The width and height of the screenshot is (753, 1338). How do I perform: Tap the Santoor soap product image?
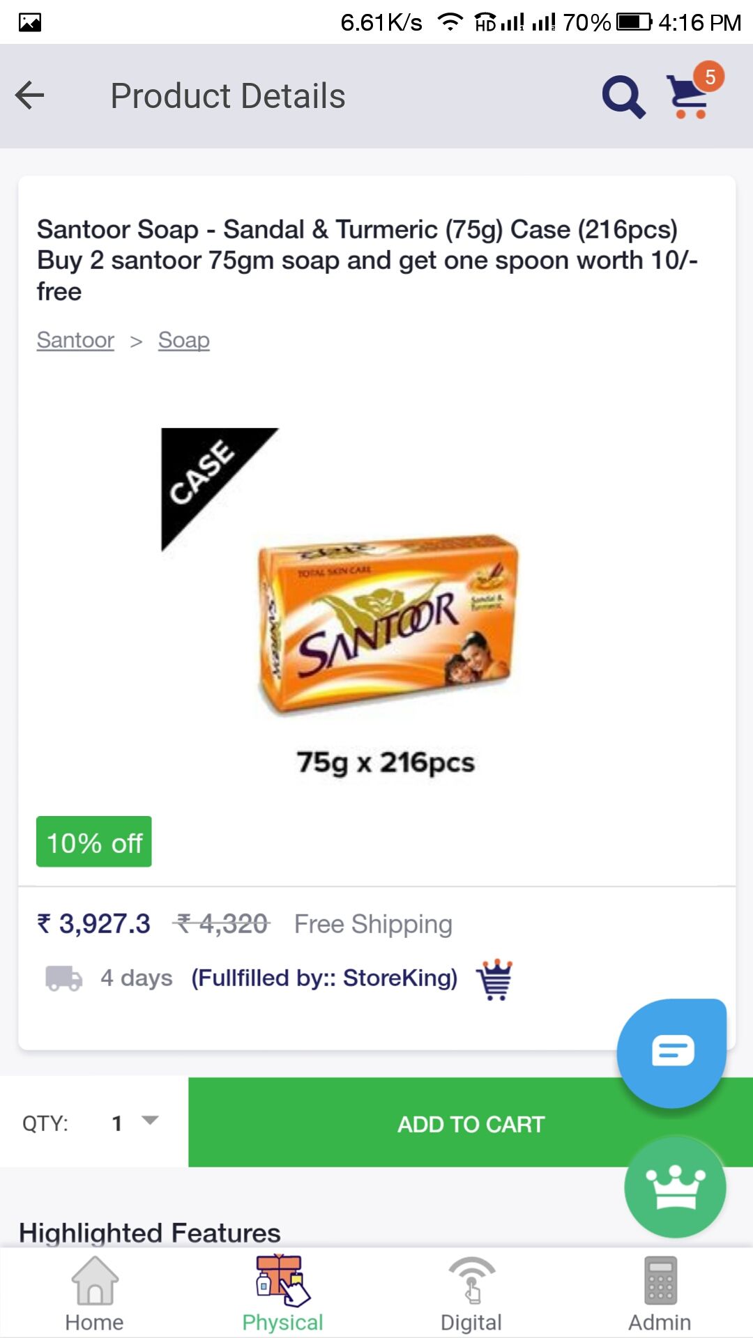tap(387, 624)
